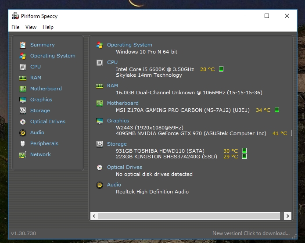305x243 pixels.
Task: Open the Motherboard heading link in summary
Action: (123, 103)
